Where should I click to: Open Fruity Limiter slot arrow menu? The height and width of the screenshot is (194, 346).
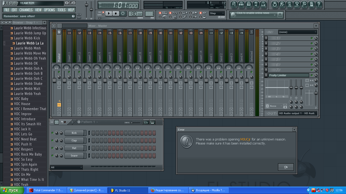[266, 75]
